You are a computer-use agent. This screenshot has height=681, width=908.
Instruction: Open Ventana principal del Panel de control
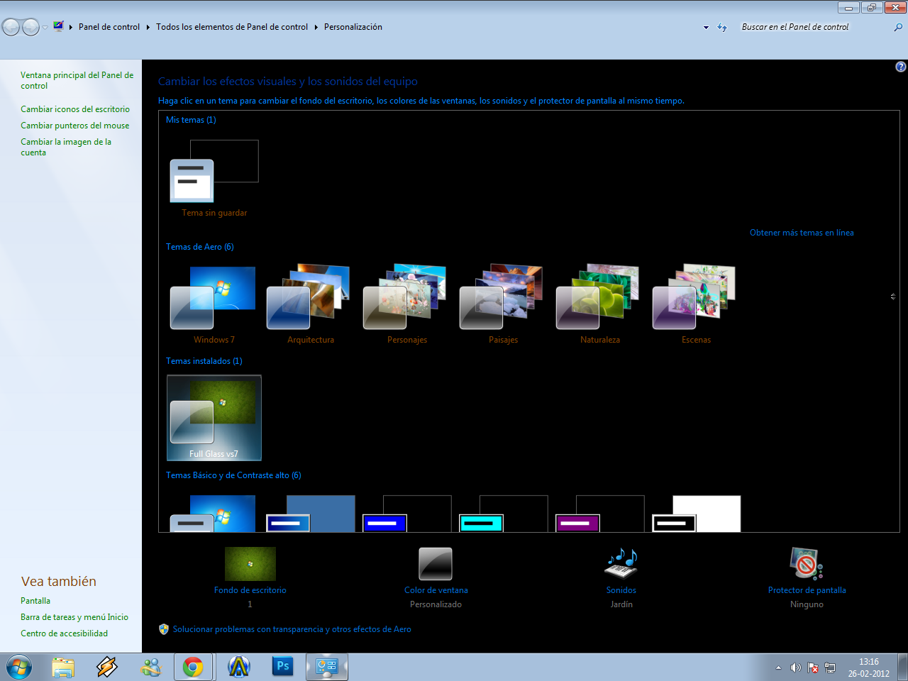click(x=77, y=80)
